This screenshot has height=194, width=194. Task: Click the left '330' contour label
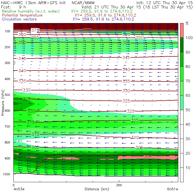click(26, 90)
